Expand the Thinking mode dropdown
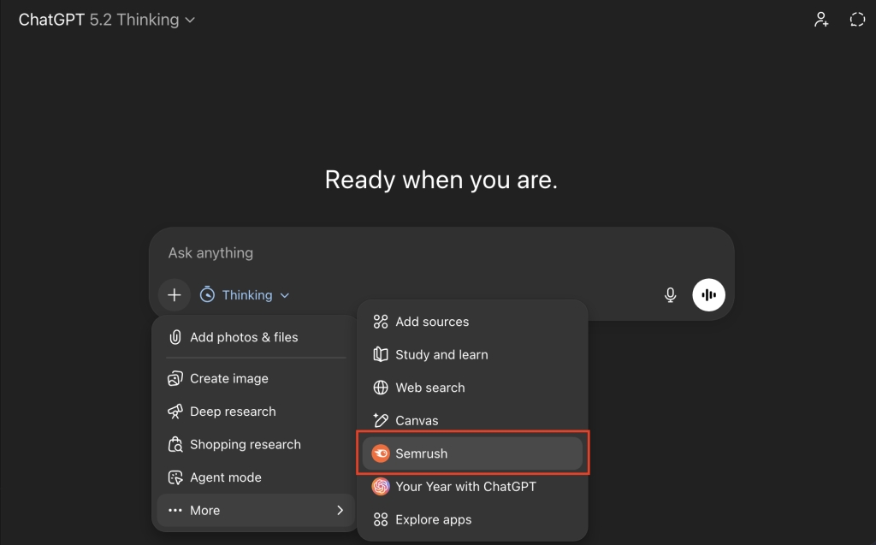 click(x=245, y=295)
